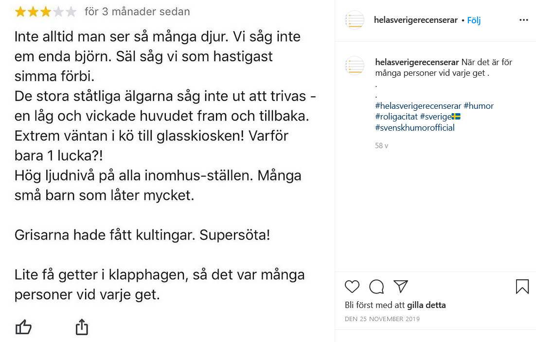Click the third gold rating star
Image resolution: width=536 pixels, height=342 pixels.
[x=45, y=12]
